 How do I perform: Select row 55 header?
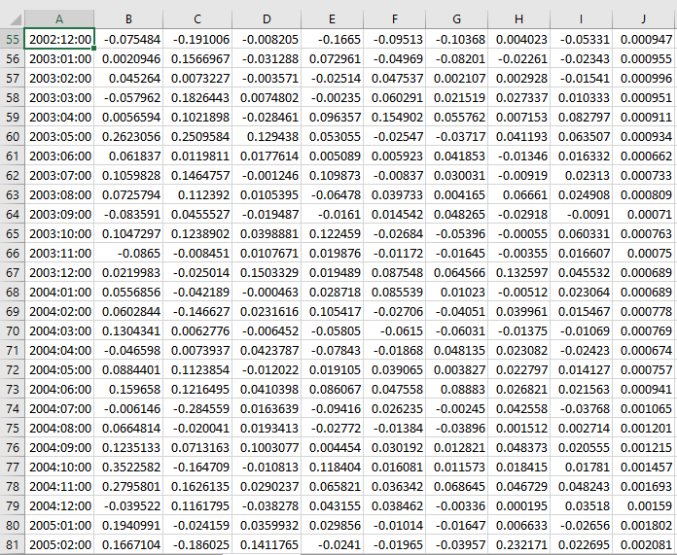coord(12,39)
